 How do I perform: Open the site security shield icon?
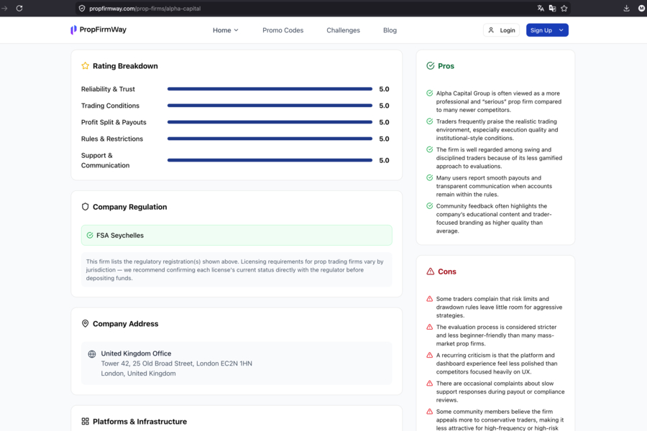click(x=82, y=8)
